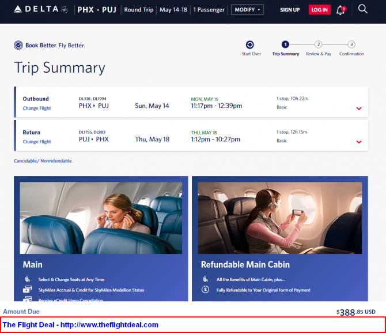The width and height of the screenshot is (386, 333).
Task: Click the Book Better badge icon
Action: coord(18,45)
